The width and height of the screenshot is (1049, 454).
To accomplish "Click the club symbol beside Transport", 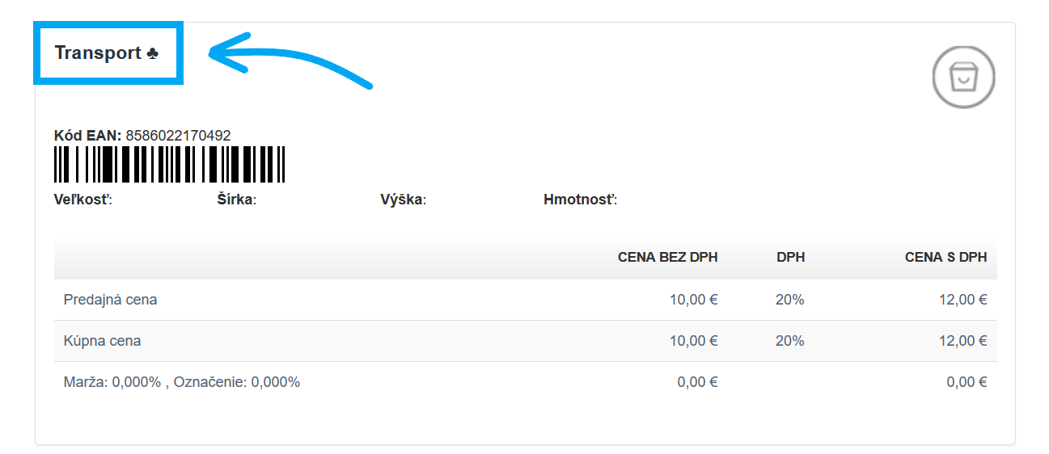I will [x=153, y=53].
